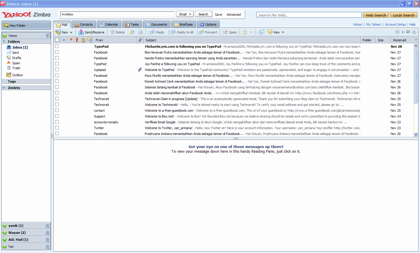Check the Eka Herawan Putra Facebook message
Screen dimensions: 420x253
tap(57, 52)
